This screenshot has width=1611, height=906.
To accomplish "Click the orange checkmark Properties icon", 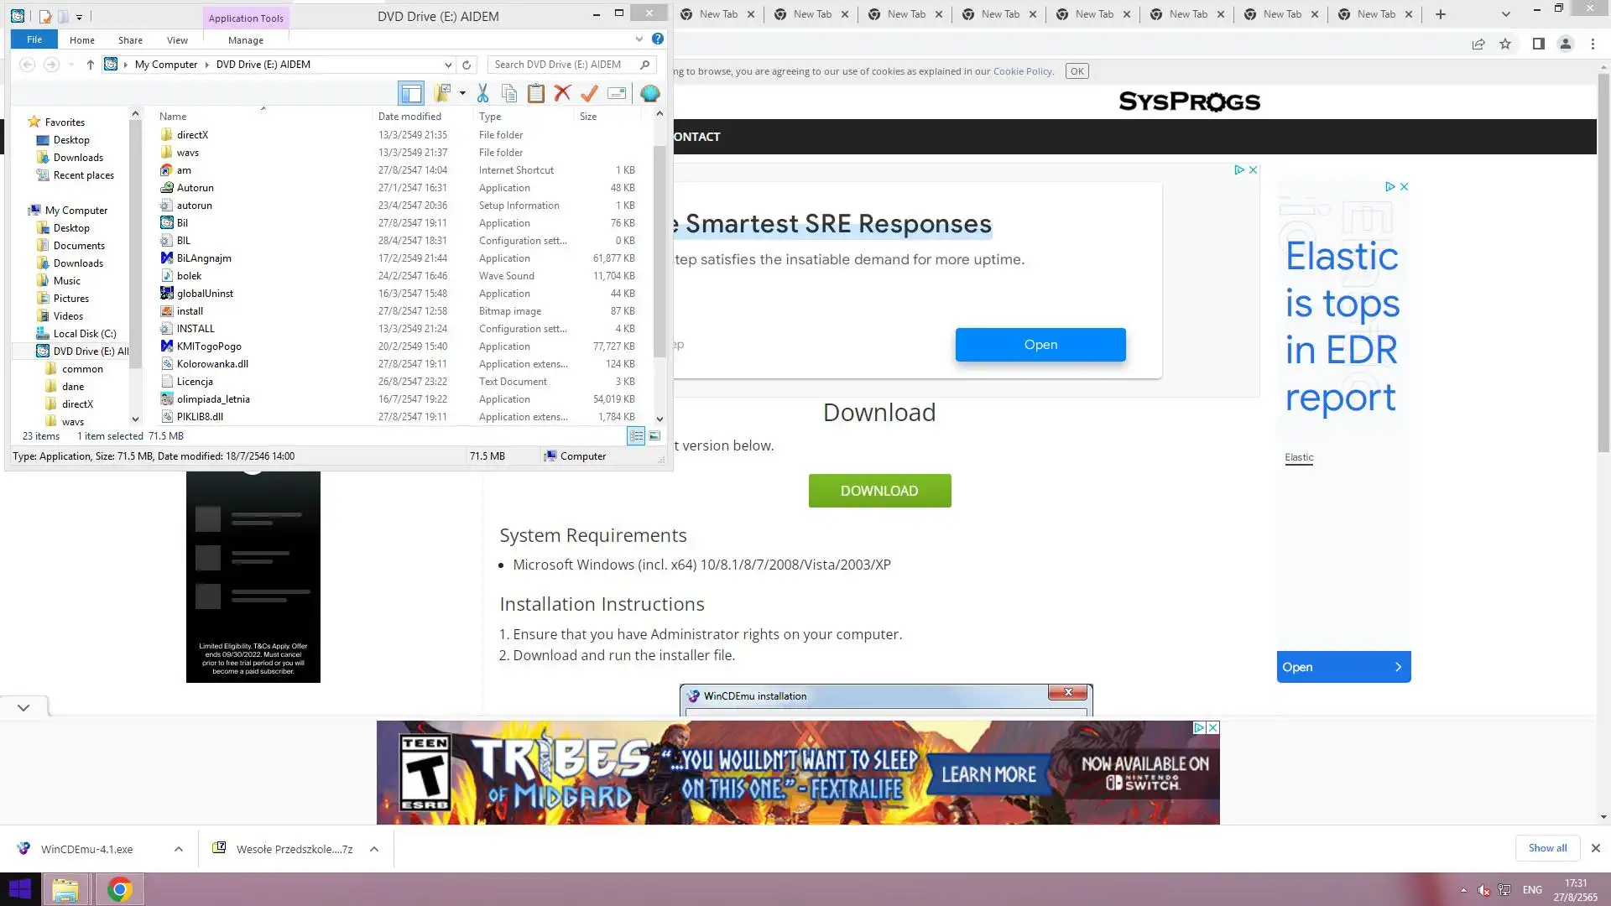I will (x=589, y=93).
